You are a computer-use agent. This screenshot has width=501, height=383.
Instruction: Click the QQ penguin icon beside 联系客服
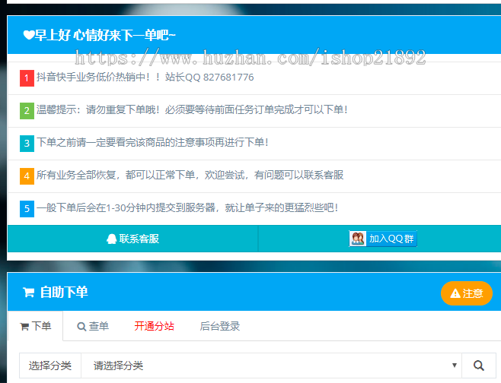111,239
